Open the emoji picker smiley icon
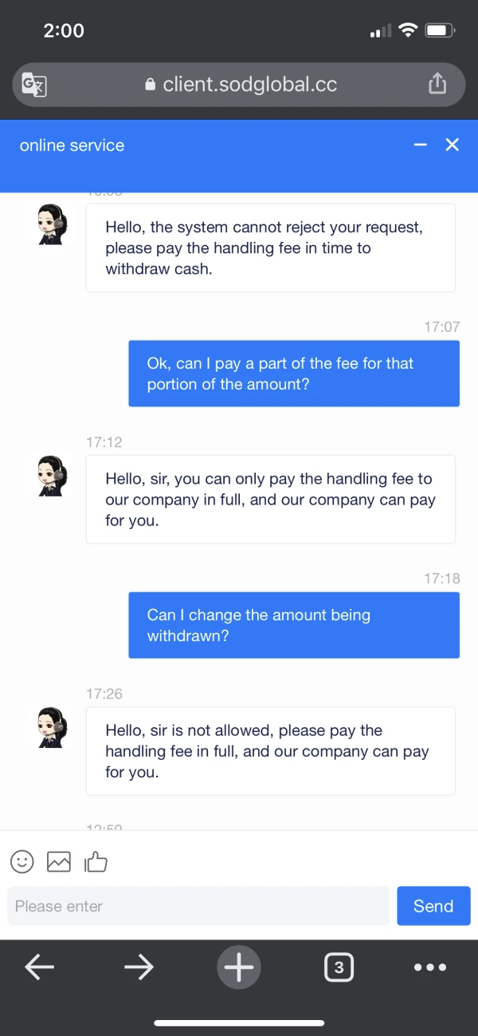Screen dimensions: 478x1036 tap(22, 861)
